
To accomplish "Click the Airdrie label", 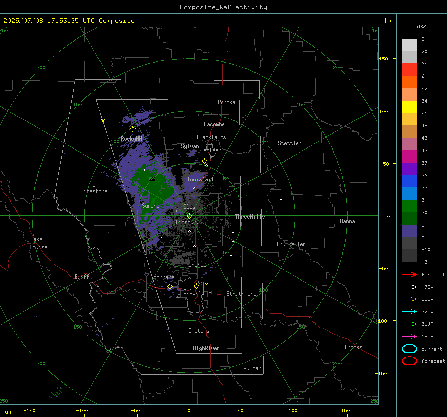I will (x=196, y=265).
